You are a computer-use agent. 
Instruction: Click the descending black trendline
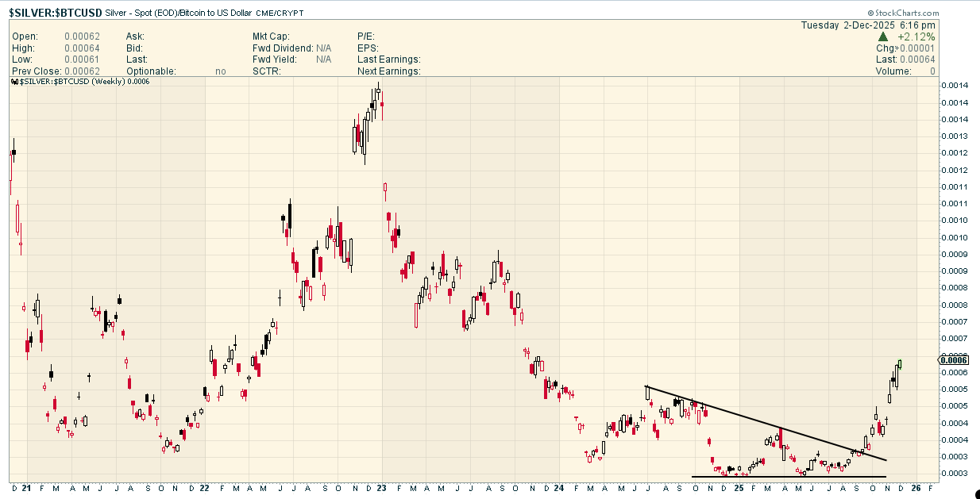tap(762, 422)
